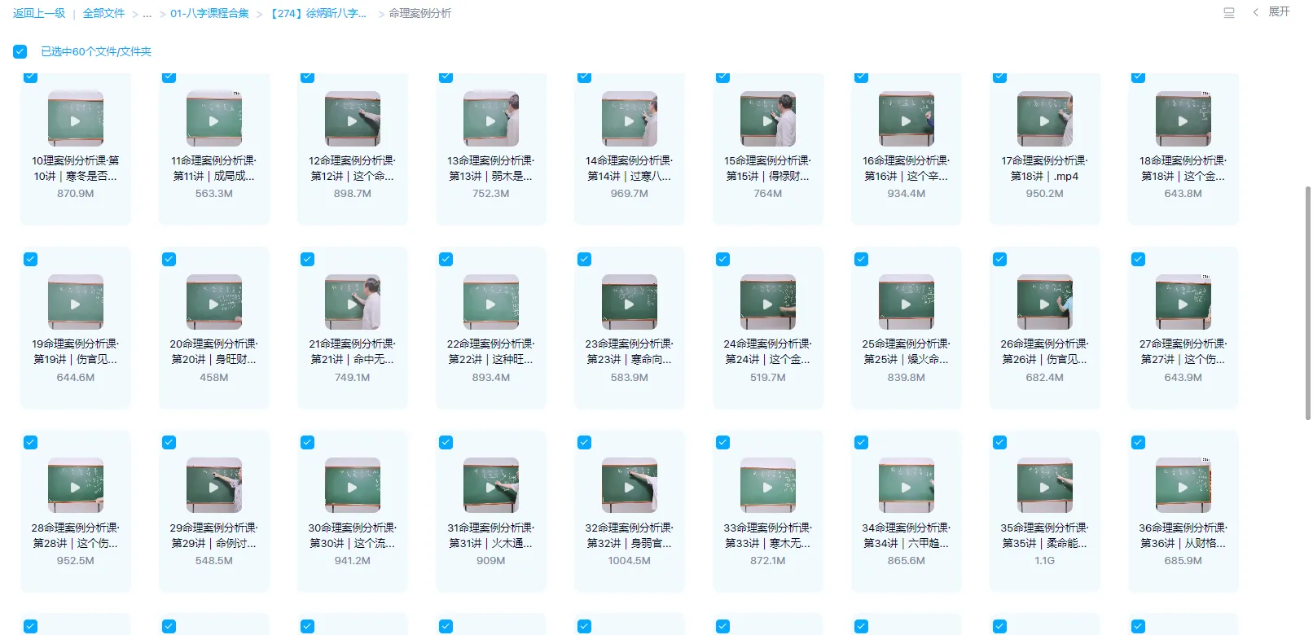Play the 12命理案例分析课 第12讲 video
Viewport: 1313px width, 635px height.
pyautogui.click(x=352, y=120)
